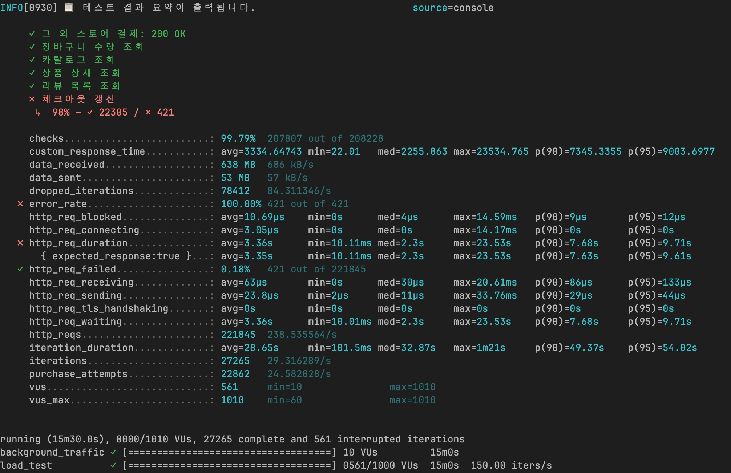Click the red X beside error_rate
The height and width of the screenshot is (473, 731).
20,204
